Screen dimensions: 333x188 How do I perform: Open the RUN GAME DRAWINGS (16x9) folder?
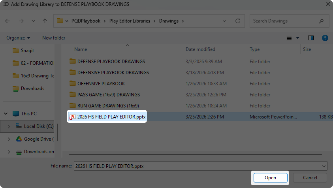click(x=108, y=105)
